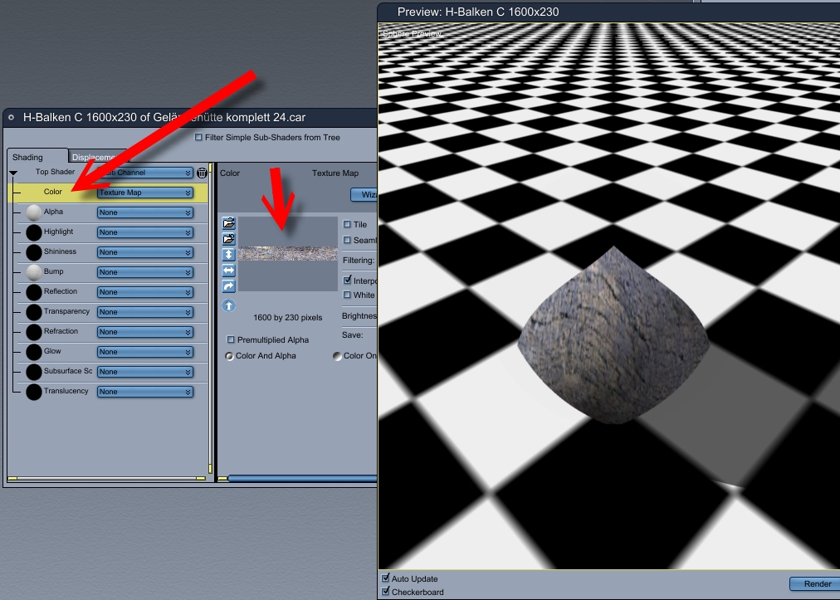Open a texture file with top folder icon
The width and height of the screenshot is (840, 600).
coord(229,223)
